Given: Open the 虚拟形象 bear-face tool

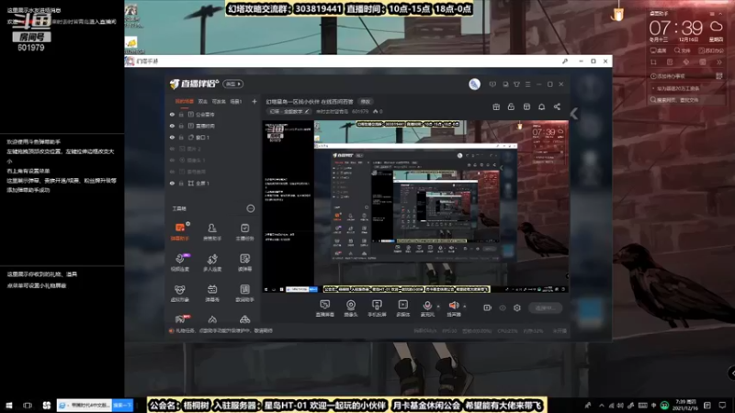Looking at the screenshot, I should point(180,293).
